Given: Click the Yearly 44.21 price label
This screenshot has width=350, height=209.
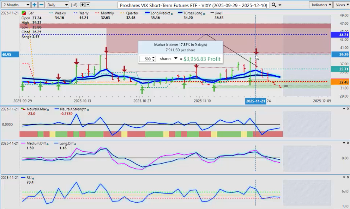Looking at the screenshot, I should point(339,35).
